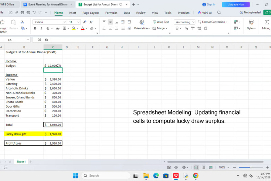Switch to View tab
Screen dimensions: 271x181
(x=155, y=13)
